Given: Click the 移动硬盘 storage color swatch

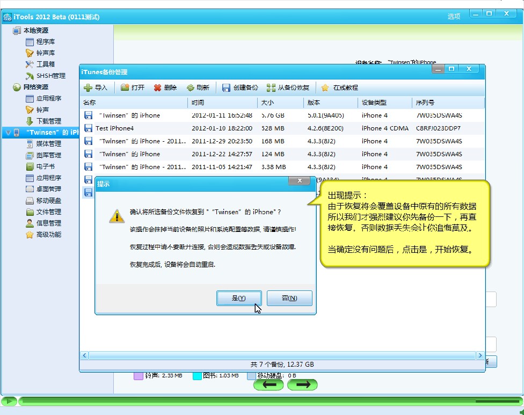Looking at the screenshot, I should click(251, 376).
